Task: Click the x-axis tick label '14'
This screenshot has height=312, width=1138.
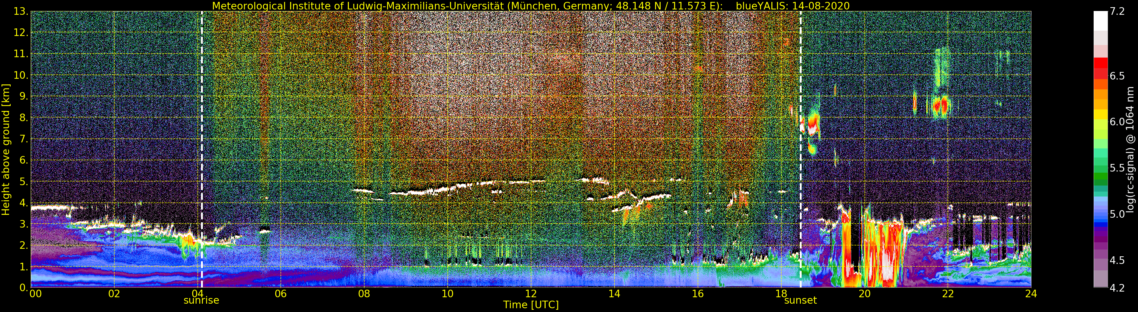Action: pos(614,293)
